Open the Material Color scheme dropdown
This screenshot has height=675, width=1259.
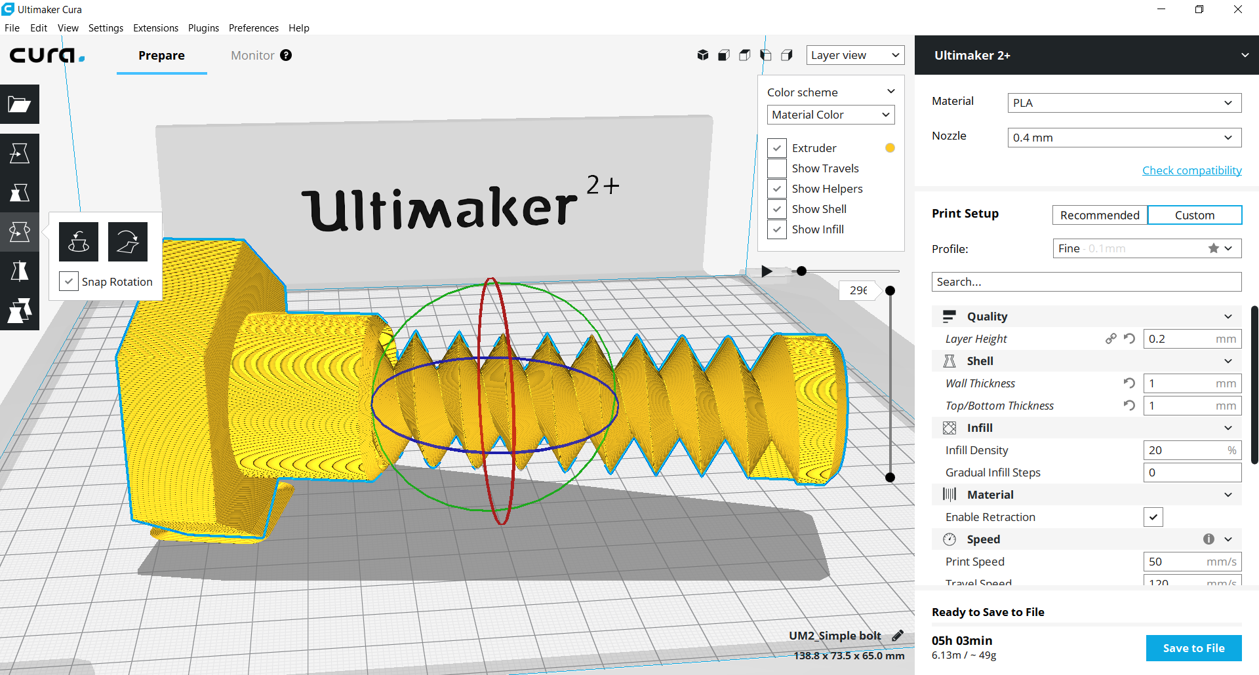831,115
